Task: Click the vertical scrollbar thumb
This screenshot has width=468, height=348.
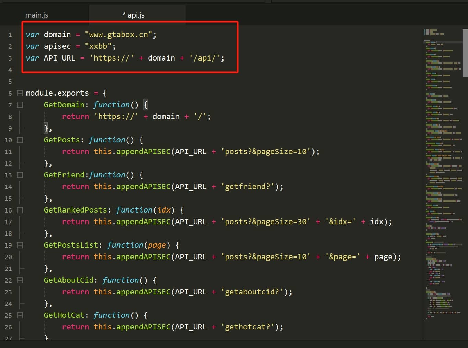Action: point(465,53)
